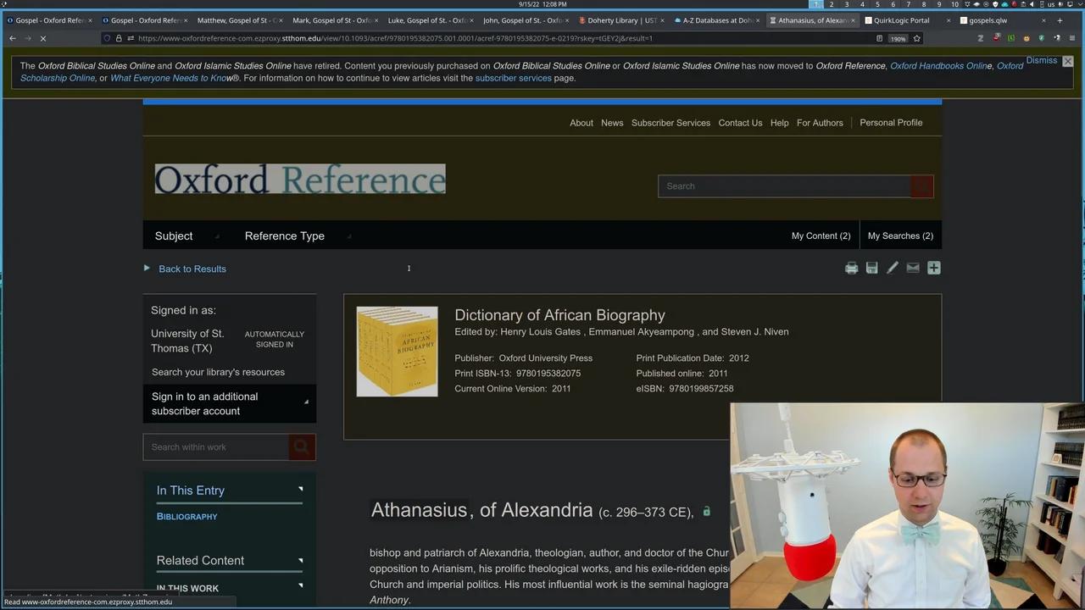
Task: Print the Dictionary of African Biography entry
Action: click(851, 268)
